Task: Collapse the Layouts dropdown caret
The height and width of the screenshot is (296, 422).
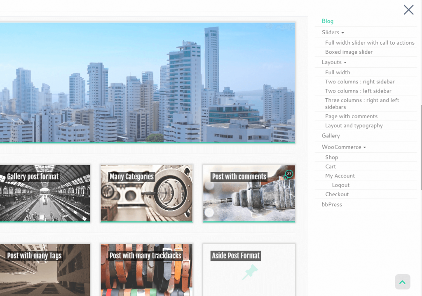Action: pos(345,62)
